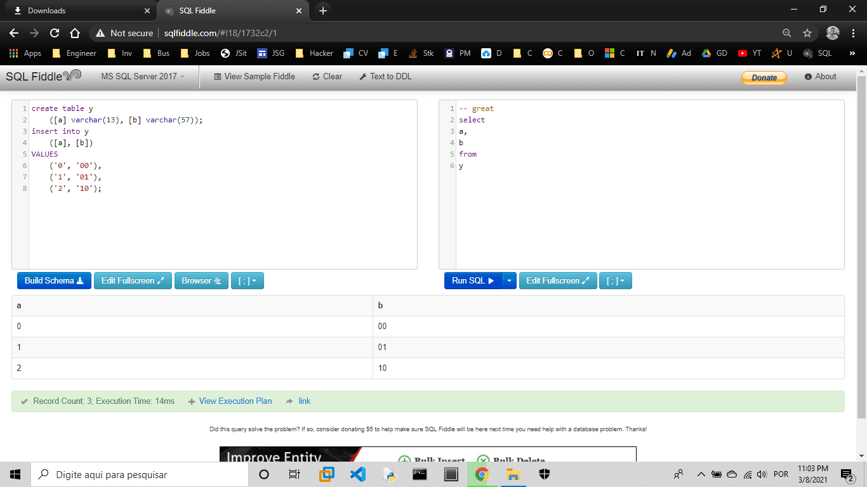This screenshot has width=867, height=487.
Task: Open the schema Browser button
Action: 201,281
